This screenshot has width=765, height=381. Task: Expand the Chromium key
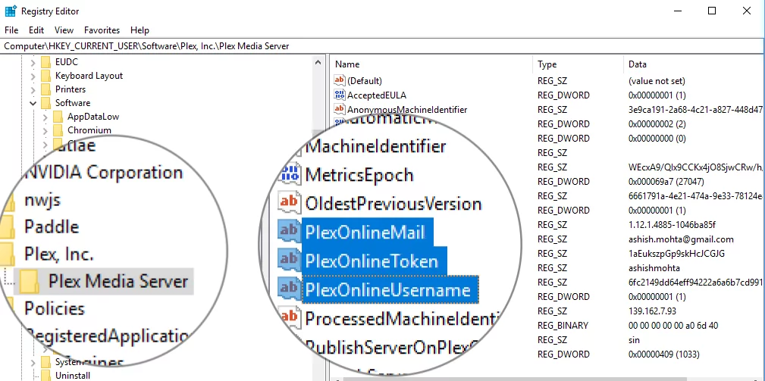45,131
